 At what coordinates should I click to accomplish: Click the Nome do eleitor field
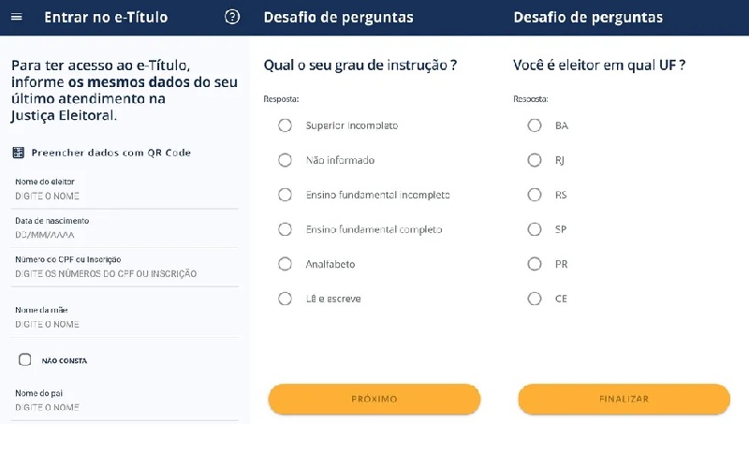(x=125, y=197)
